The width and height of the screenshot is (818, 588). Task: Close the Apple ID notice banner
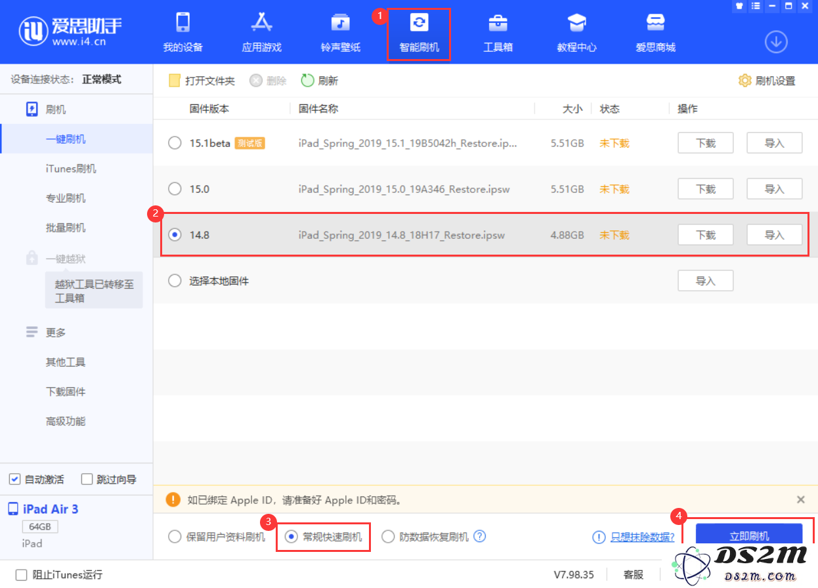(801, 499)
